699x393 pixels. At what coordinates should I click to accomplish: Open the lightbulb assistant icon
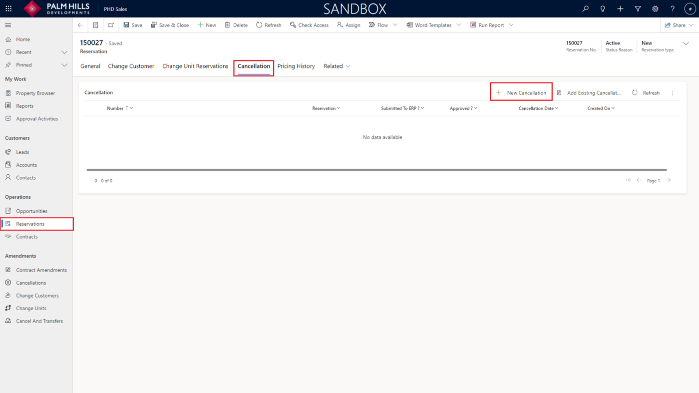(603, 8)
